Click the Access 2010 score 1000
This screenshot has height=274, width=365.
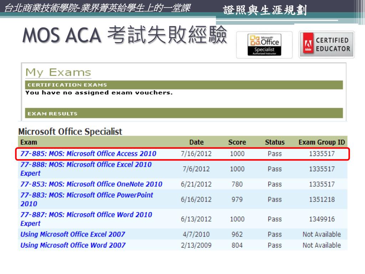(237, 154)
